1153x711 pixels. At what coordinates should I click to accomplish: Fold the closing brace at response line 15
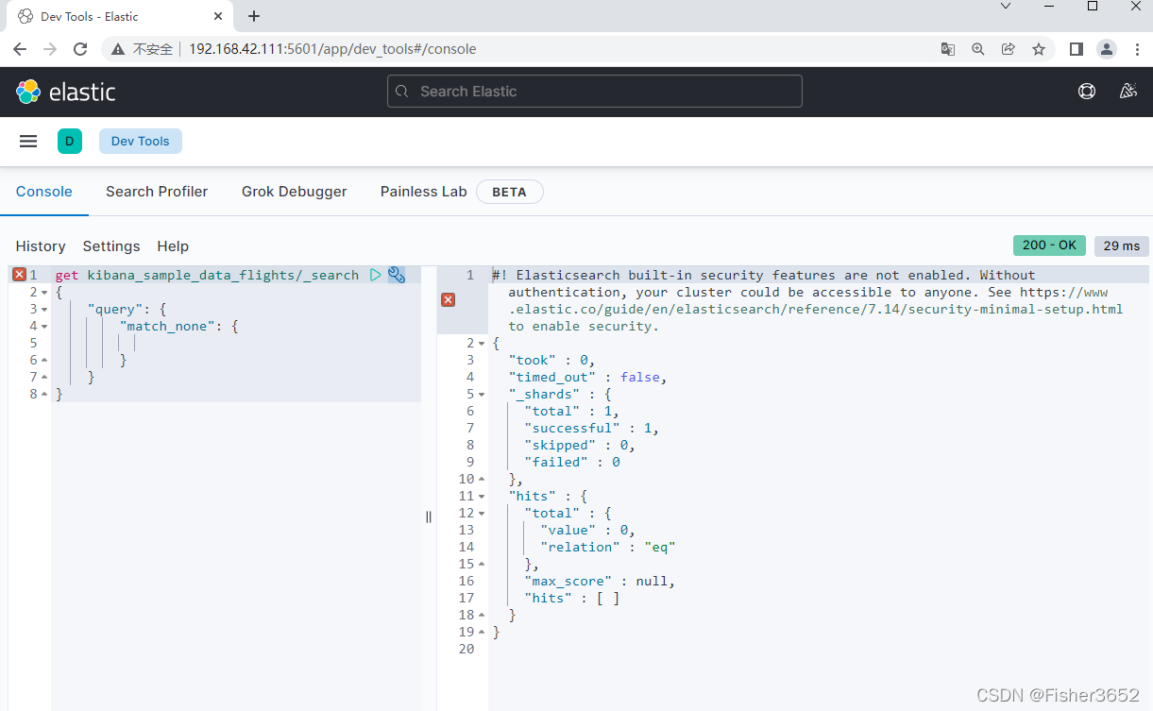482,564
